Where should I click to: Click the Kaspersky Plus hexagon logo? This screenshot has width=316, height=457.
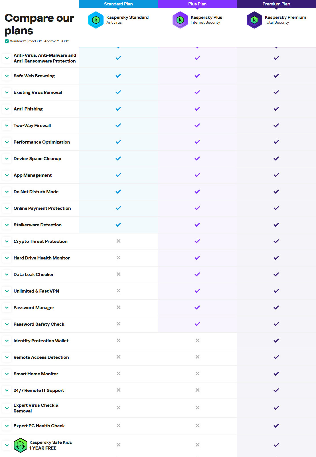pyautogui.click(x=180, y=20)
